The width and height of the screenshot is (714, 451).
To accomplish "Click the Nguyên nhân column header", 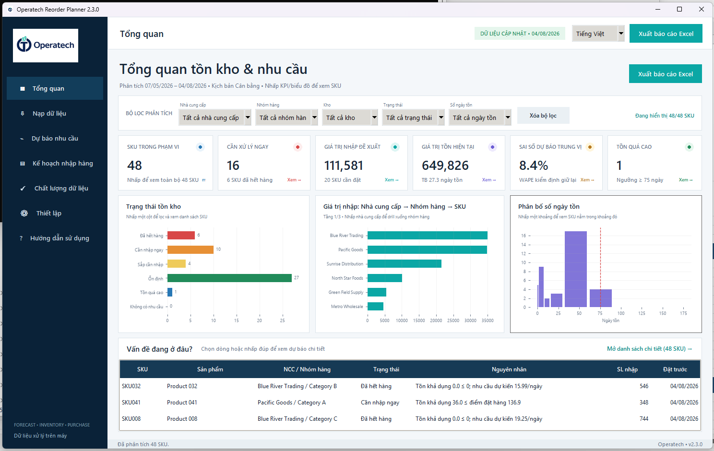I will (x=509, y=369).
